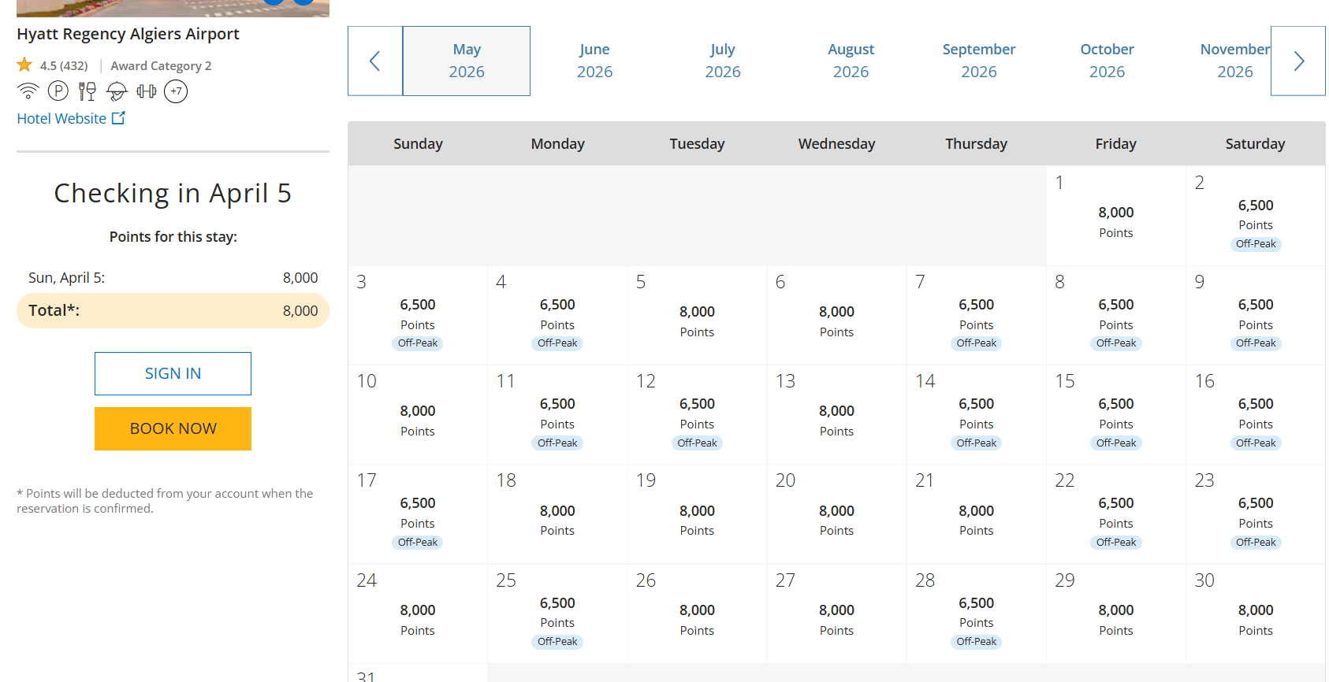The width and height of the screenshot is (1329, 682).
Task: Click the BOOK NOW button
Action: tap(173, 428)
